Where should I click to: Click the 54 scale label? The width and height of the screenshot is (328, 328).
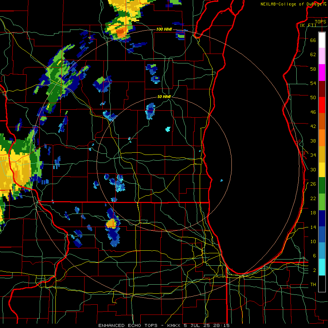pos(313,83)
